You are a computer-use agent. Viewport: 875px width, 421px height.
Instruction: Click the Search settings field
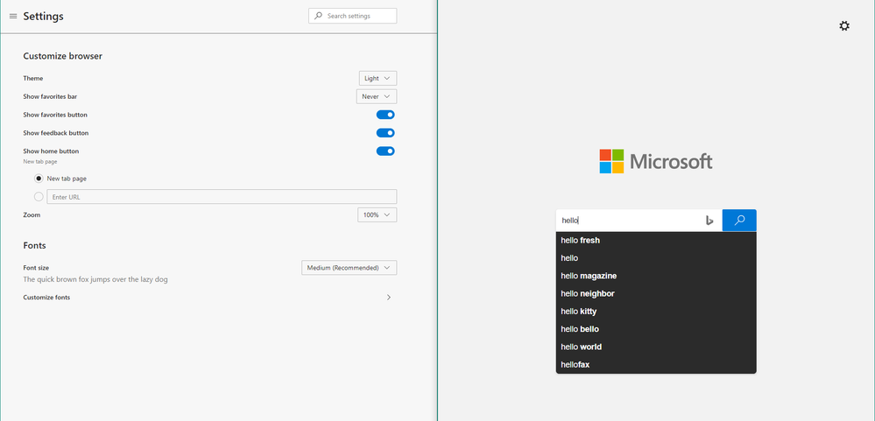(x=353, y=16)
